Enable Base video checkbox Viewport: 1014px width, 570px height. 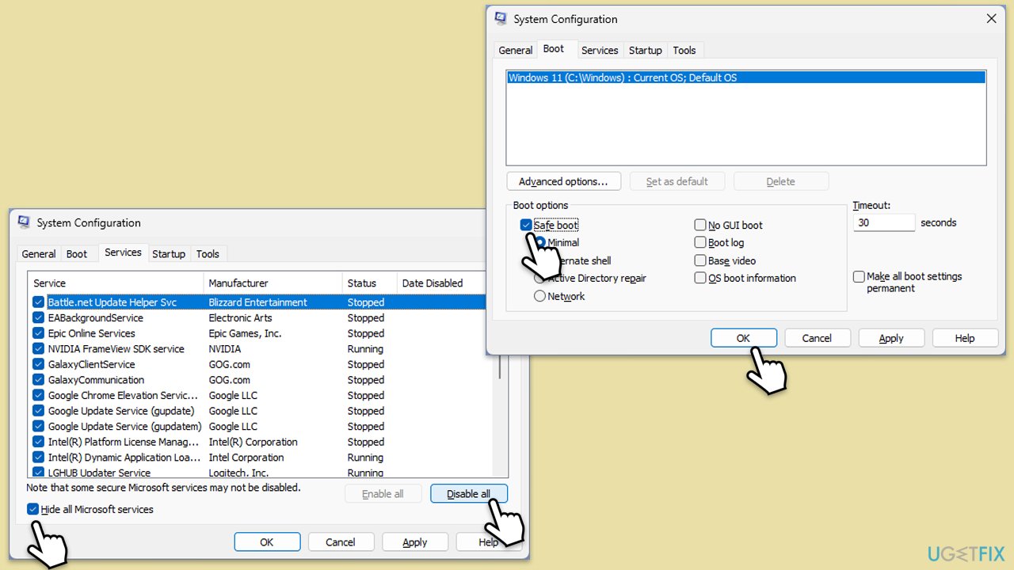pyautogui.click(x=700, y=260)
